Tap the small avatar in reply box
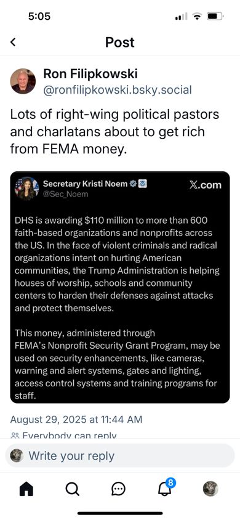240x520 pixels. click(x=17, y=456)
